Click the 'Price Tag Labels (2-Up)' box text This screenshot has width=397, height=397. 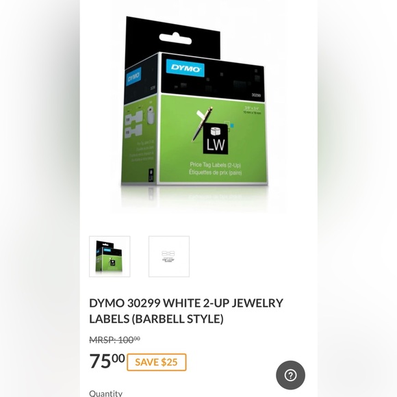click(x=215, y=165)
